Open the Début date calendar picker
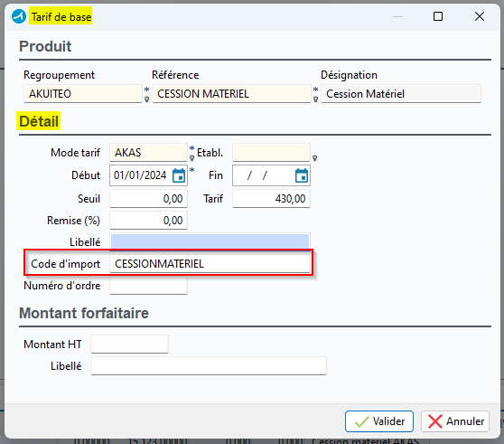The image size is (504, 444). click(x=179, y=175)
